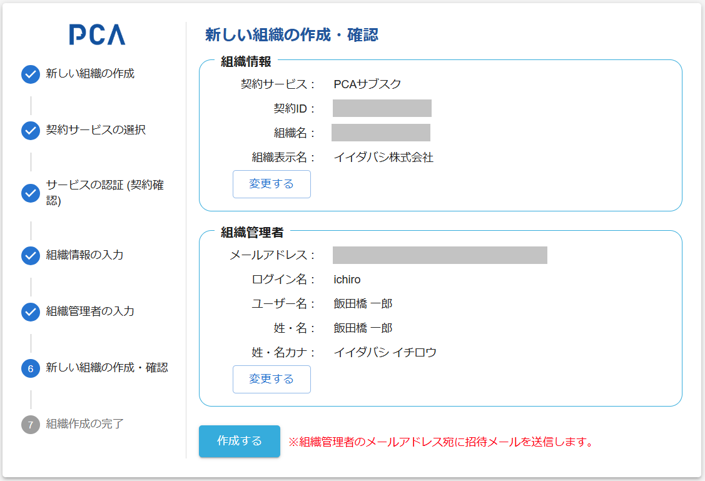Screen dimensions: 705x481
Task: Click 飯田橋 一郎 next to ユーザー名
Action: pyautogui.click(x=363, y=304)
